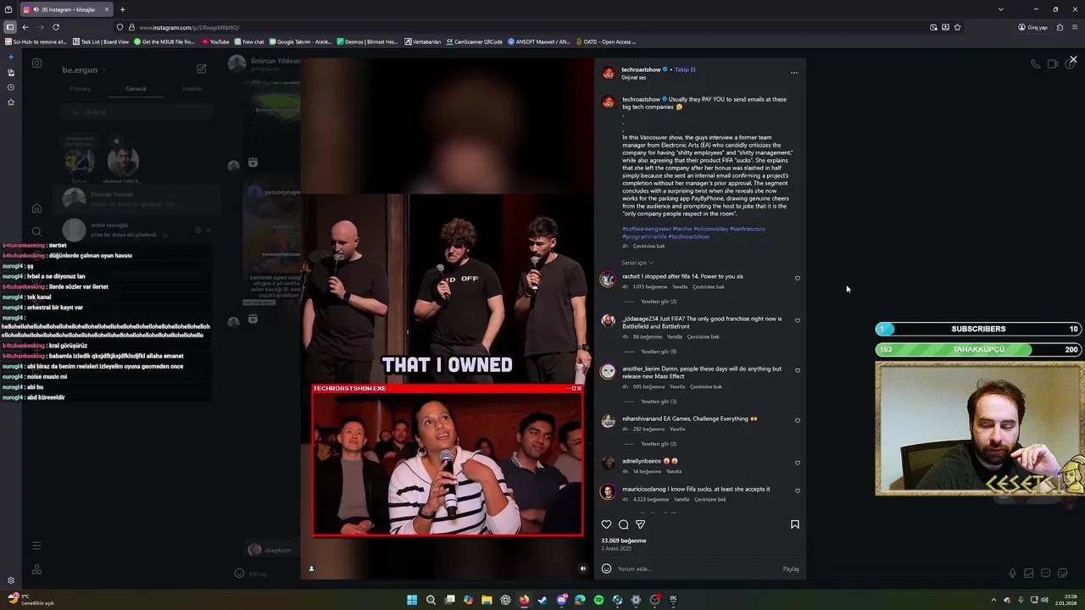Click the 'Yorum ekle...' comment field
Image resolution: width=1085 pixels, height=610 pixels.
695,568
